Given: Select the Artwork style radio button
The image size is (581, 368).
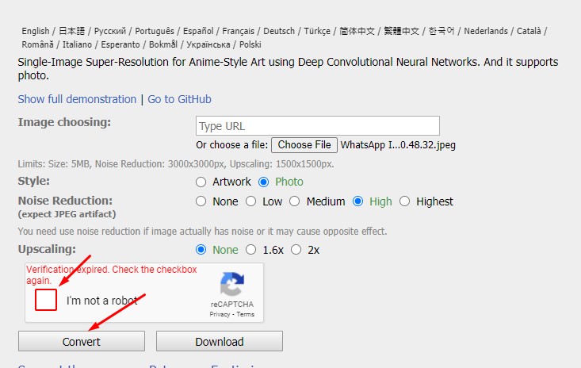Looking at the screenshot, I should pyautogui.click(x=201, y=182).
